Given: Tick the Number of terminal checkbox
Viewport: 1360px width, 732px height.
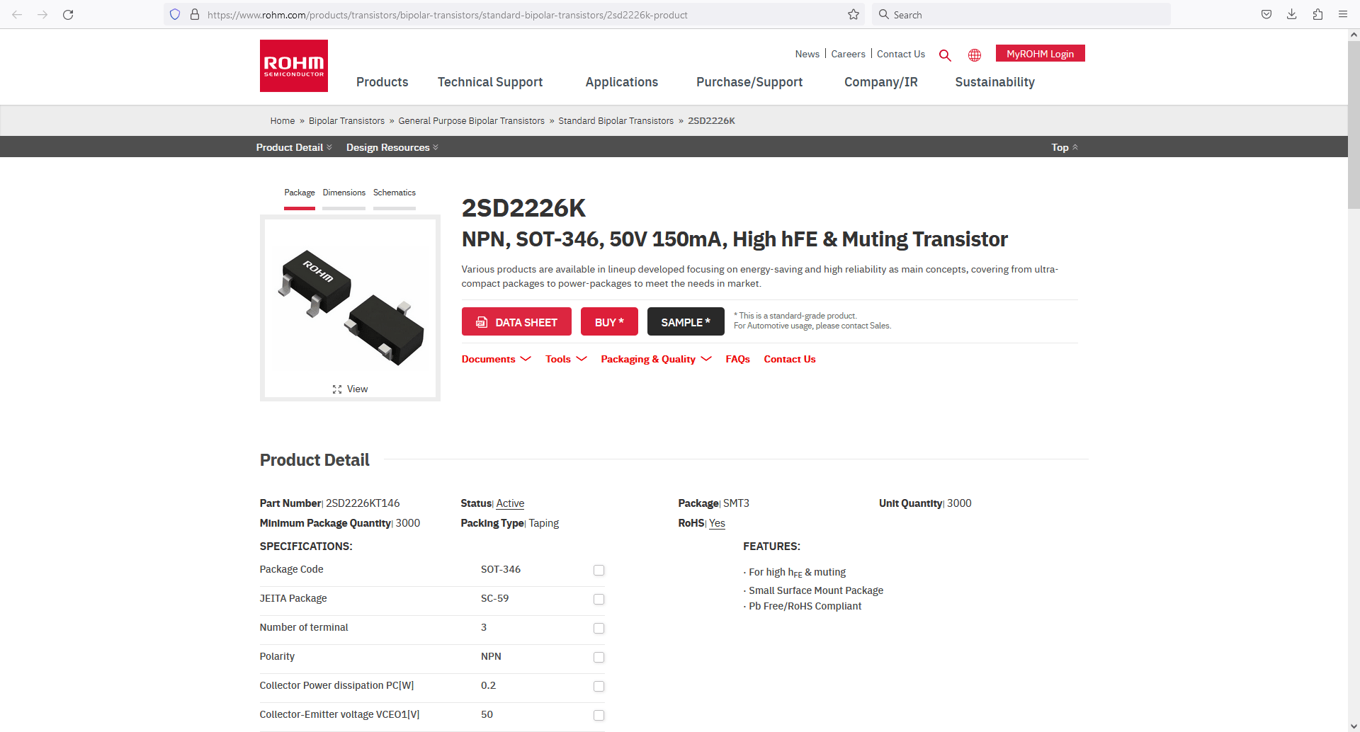Looking at the screenshot, I should 599,628.
